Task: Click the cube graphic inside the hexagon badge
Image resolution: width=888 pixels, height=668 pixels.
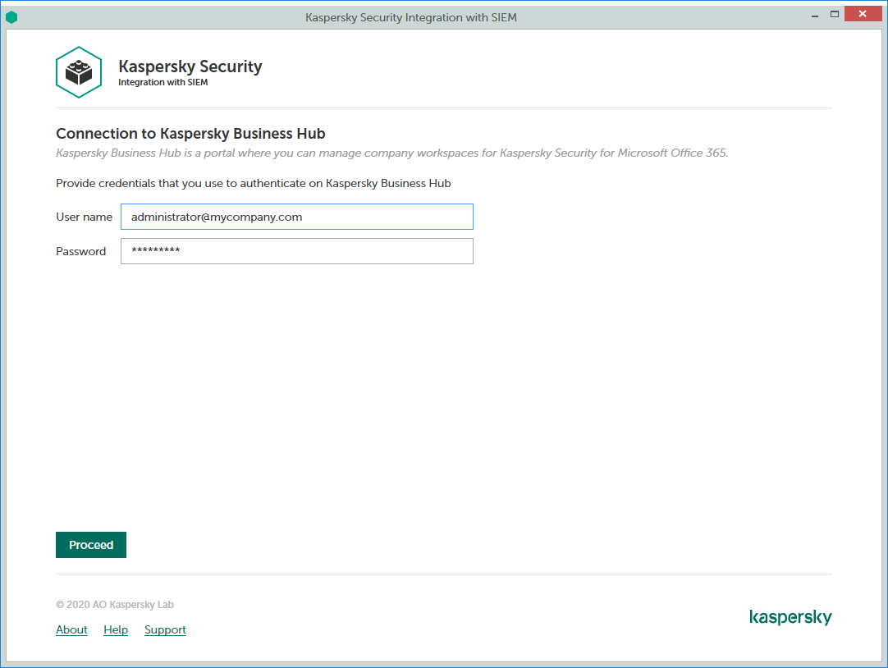Action: coord(78,71)
